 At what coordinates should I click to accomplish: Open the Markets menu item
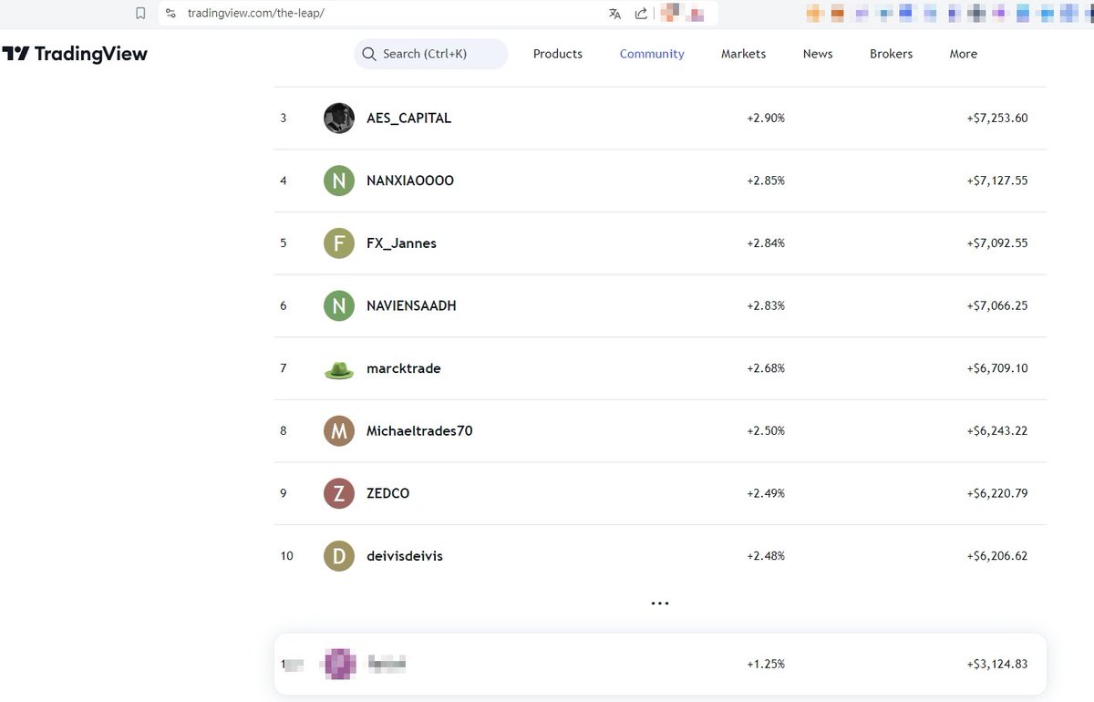tap(743, 54)
